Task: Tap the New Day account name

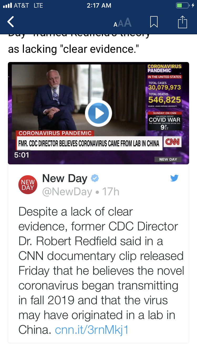Action: [65, 179]
